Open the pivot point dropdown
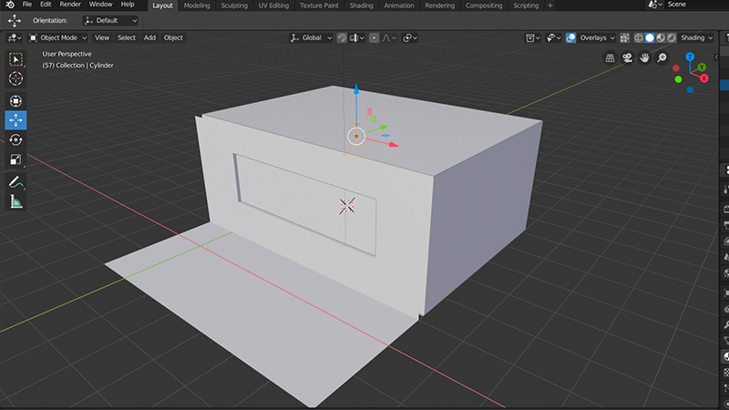 409,37
